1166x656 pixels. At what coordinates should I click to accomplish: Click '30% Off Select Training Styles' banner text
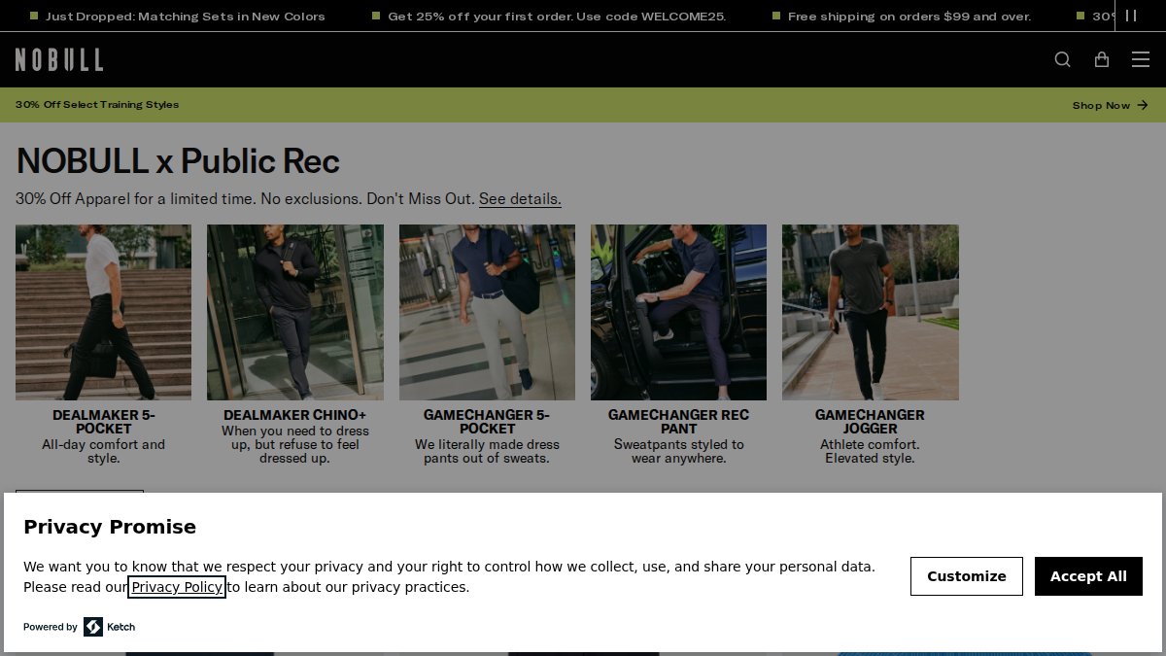[97, 105]
